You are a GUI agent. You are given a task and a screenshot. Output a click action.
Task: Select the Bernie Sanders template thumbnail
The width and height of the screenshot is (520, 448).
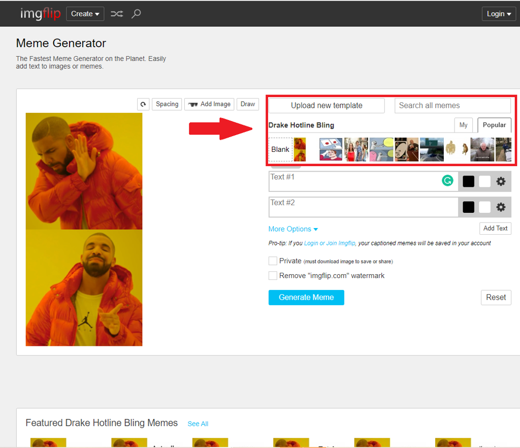[x=482, y=149]
